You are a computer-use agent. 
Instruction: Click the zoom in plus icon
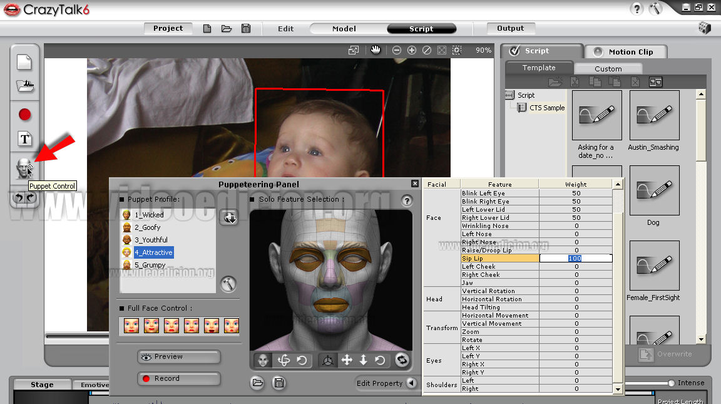point(412,50)
